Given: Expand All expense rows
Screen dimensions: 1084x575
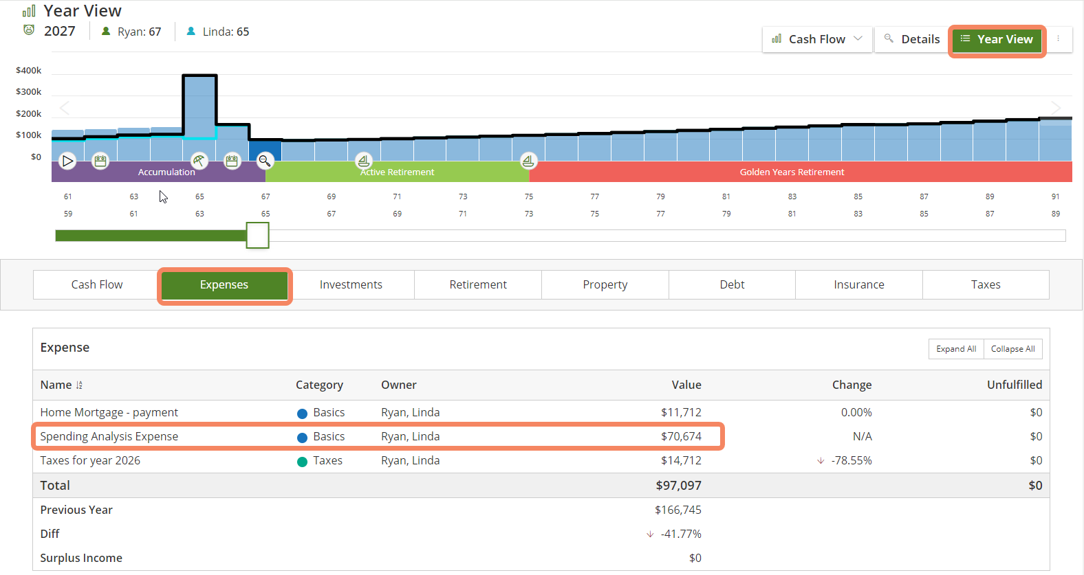Looking at the screenshot, I should [956, 349].
